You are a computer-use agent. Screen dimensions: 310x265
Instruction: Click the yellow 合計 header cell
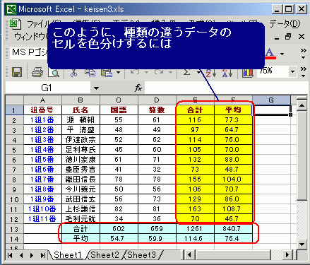(195, 110)
